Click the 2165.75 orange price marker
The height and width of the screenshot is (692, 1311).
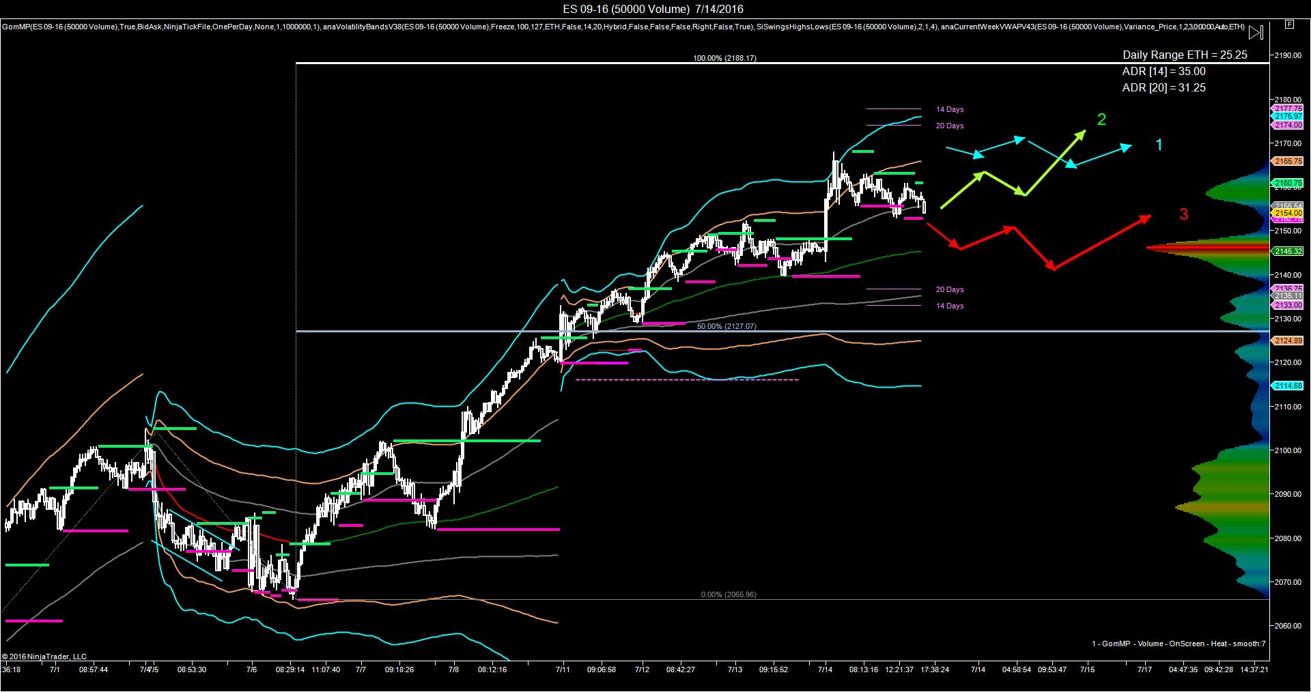(1288, 161)
